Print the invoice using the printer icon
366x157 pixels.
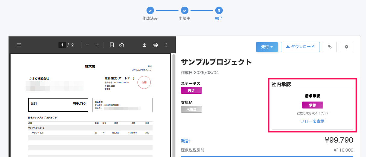click(155, 45)
